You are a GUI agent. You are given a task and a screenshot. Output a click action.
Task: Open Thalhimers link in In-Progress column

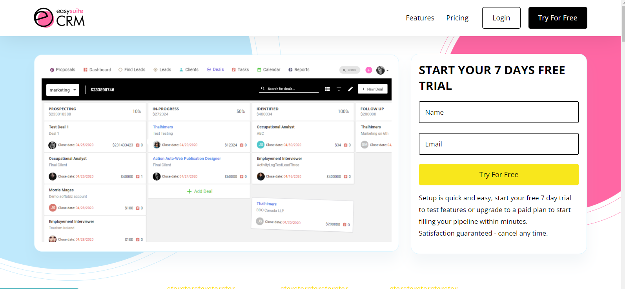[x=163, y=127]
